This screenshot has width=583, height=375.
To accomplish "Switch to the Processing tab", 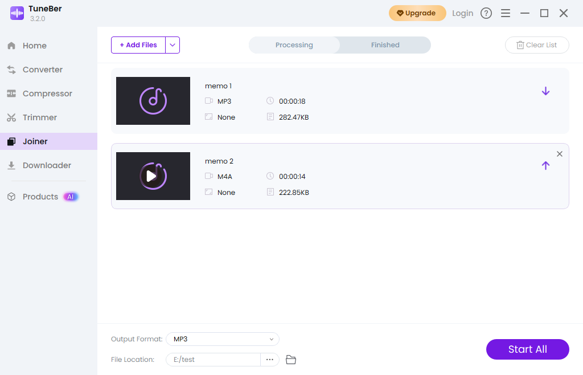I will (294, 45).
